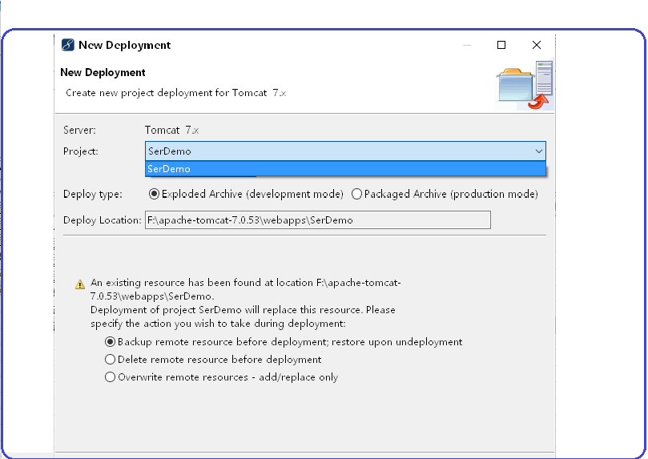Image resolution: width=648 pixels, height=459 pixels.
Task: Choose Overwrite remote resources add/replace only
Action: pyautogui.click(x=222, y=377)
